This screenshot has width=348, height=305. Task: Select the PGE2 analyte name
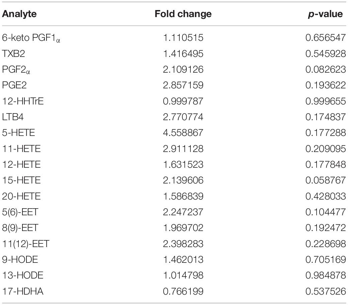click(14, 85)
